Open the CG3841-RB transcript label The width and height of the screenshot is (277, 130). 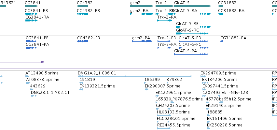click(36, 11)
